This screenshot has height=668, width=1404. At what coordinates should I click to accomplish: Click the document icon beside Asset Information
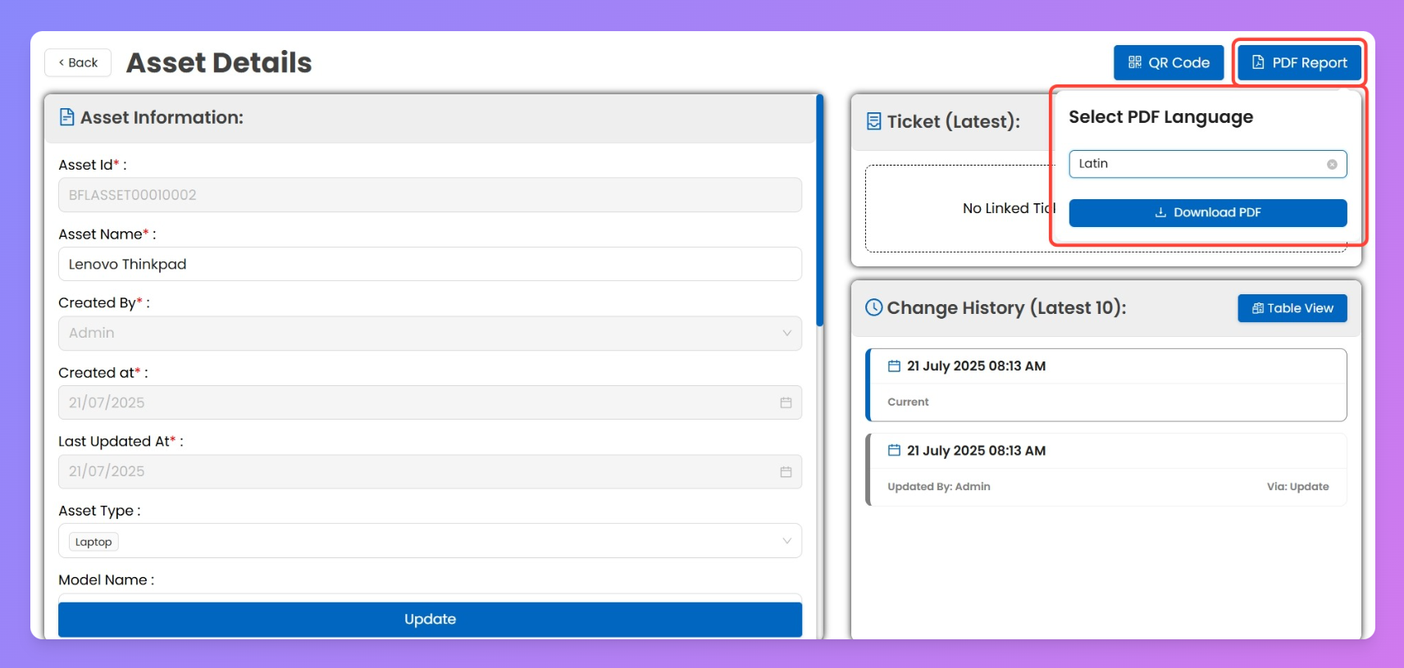[x=67, y=117]
